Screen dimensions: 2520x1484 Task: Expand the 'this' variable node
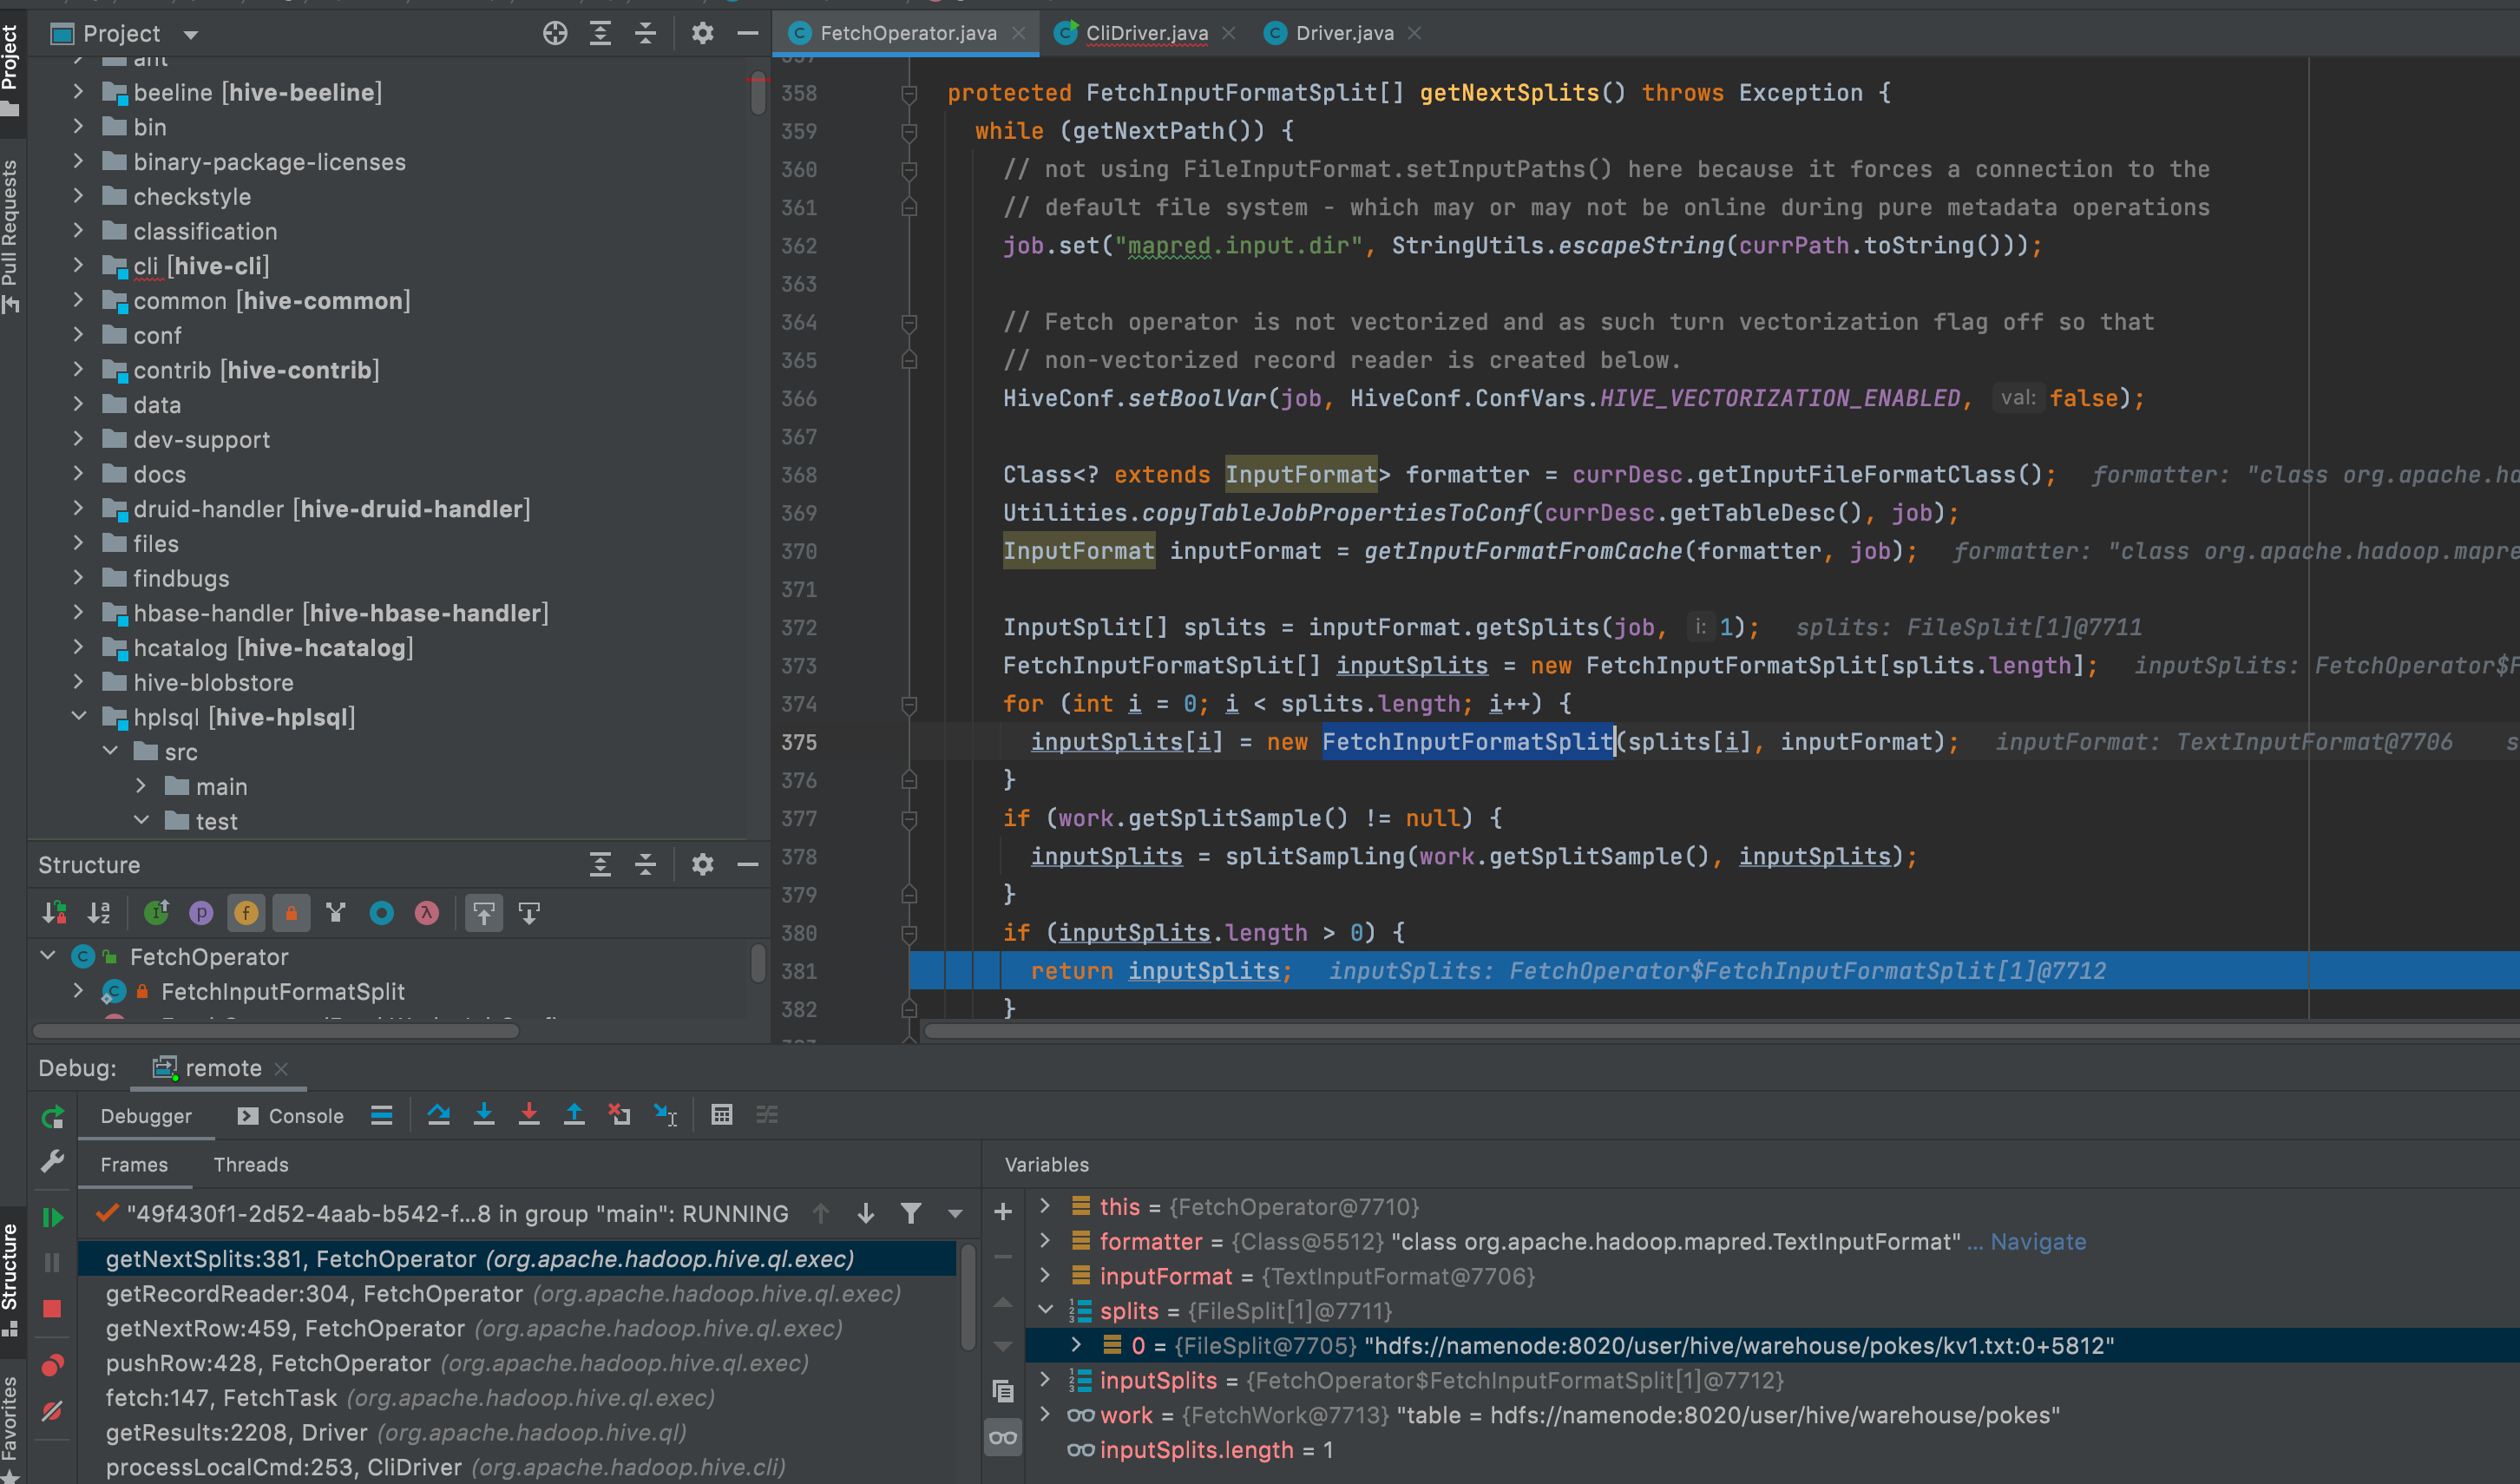[x=1045, y=1206]
